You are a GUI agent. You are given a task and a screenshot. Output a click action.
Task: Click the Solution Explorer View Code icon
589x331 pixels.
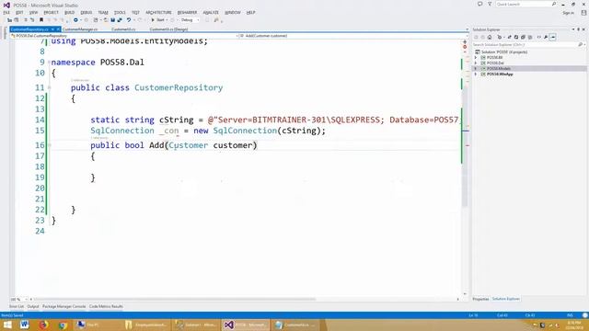pos(539,37)
